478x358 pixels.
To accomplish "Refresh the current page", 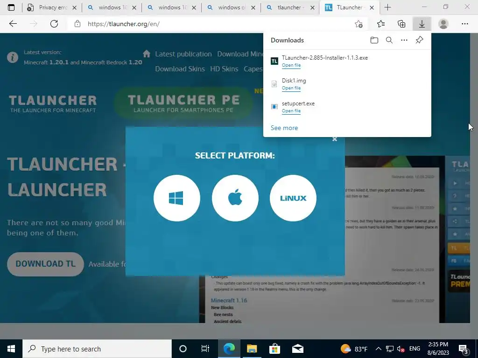I will [54, 24].
